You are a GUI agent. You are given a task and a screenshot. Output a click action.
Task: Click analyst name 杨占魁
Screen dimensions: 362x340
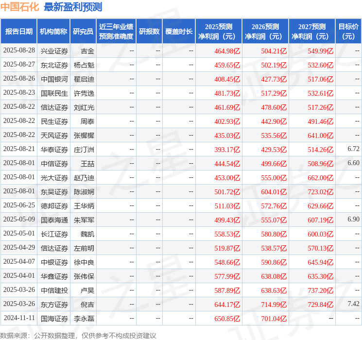tap(84, 65)
